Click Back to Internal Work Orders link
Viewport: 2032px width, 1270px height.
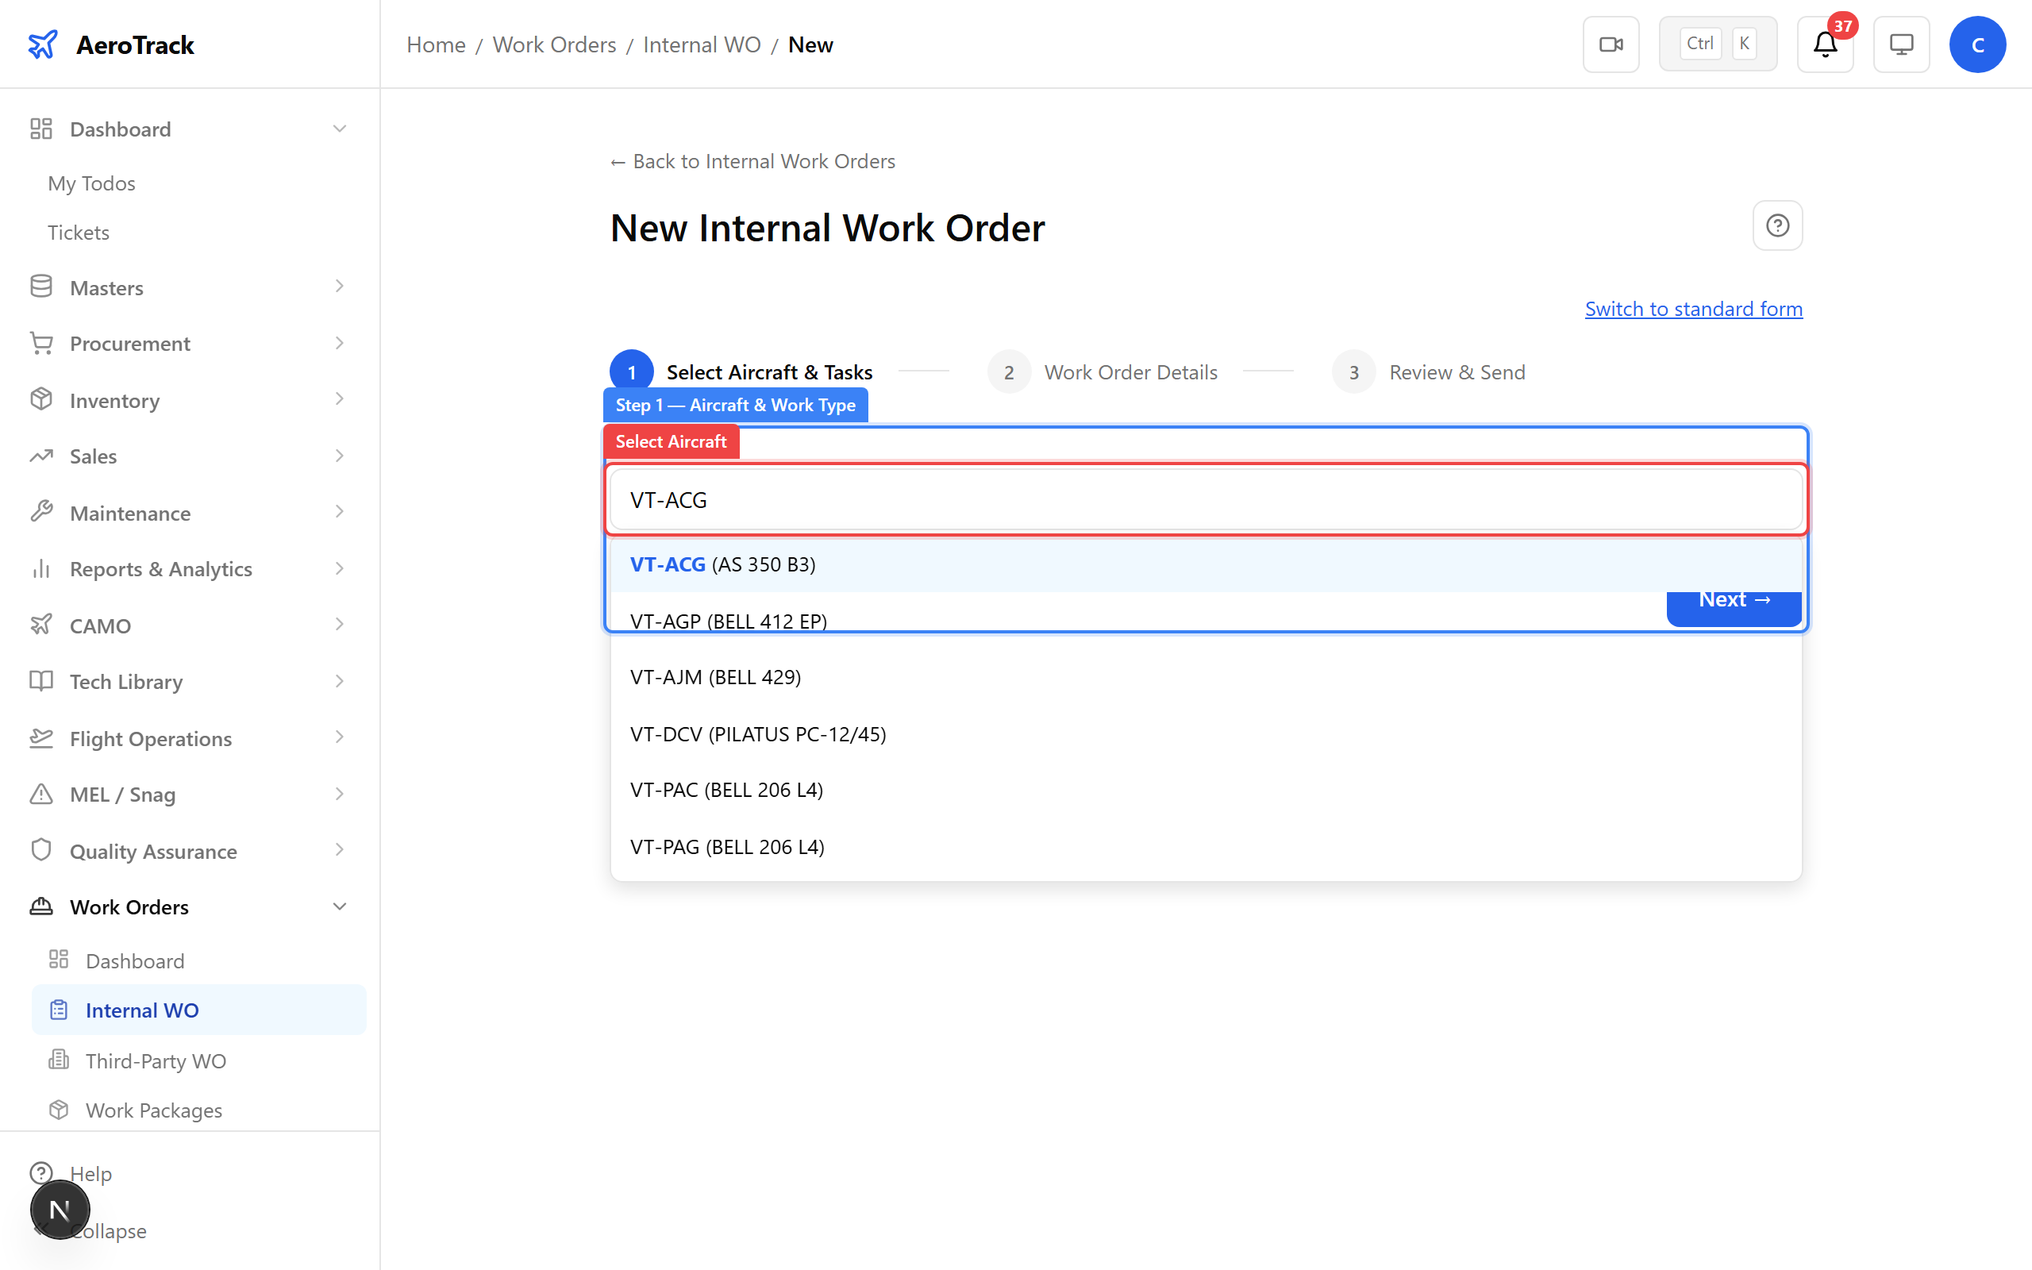(x=752, y=161)
